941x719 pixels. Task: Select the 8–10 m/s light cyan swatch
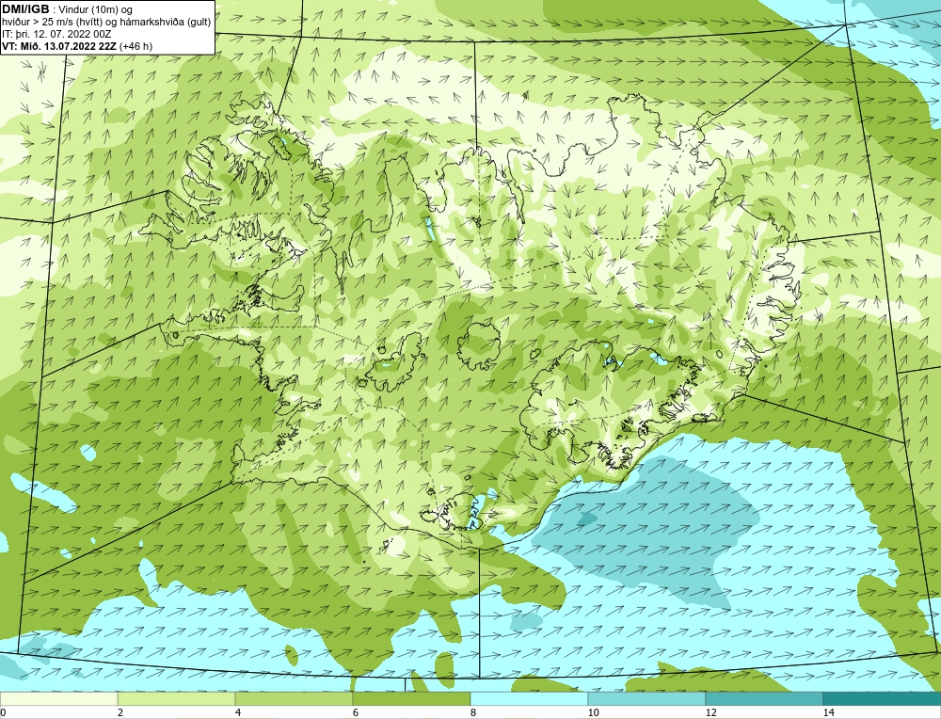pyautogui.click(x=529, y=698)
